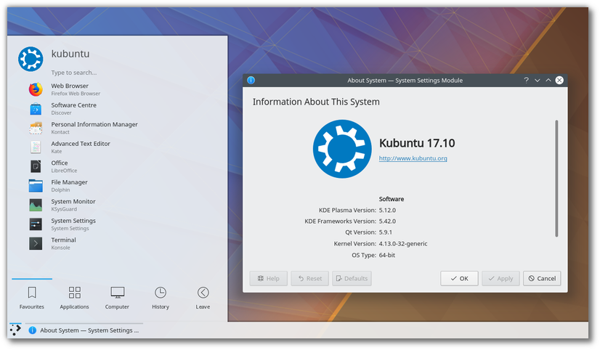The image size is (600, 350).
Task: Switch to Computer tab in launcher
Action: point(117,297)
